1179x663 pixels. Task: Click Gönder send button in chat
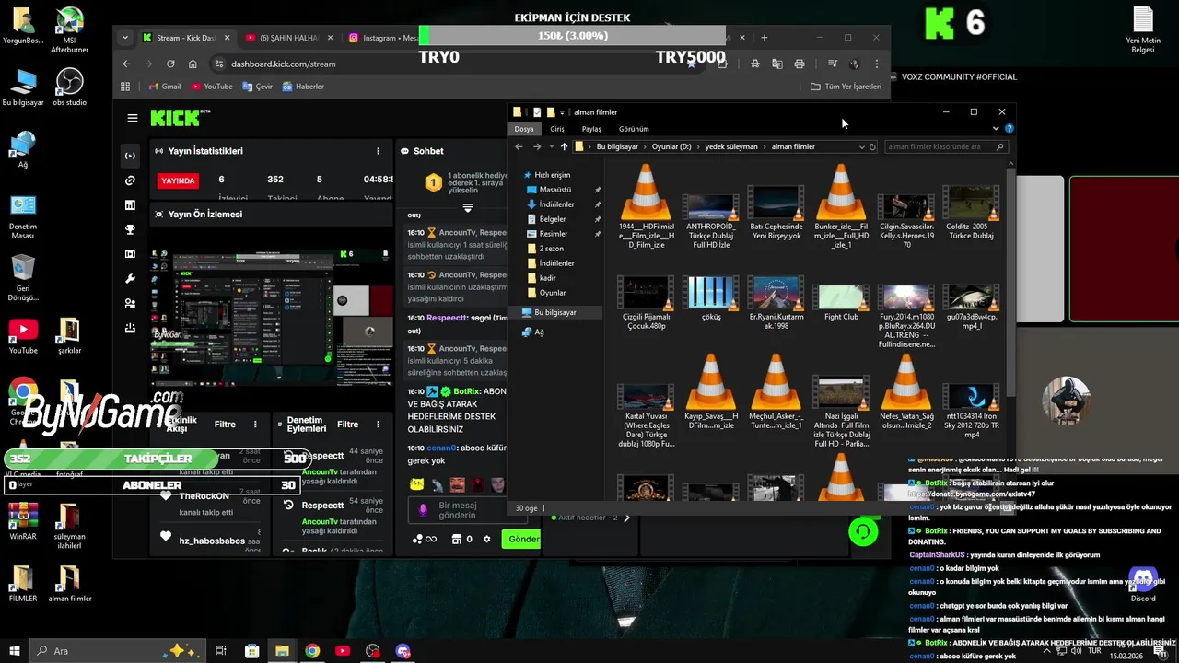pos(523,539)
